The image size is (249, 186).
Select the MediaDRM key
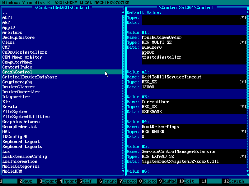(62, 171)
